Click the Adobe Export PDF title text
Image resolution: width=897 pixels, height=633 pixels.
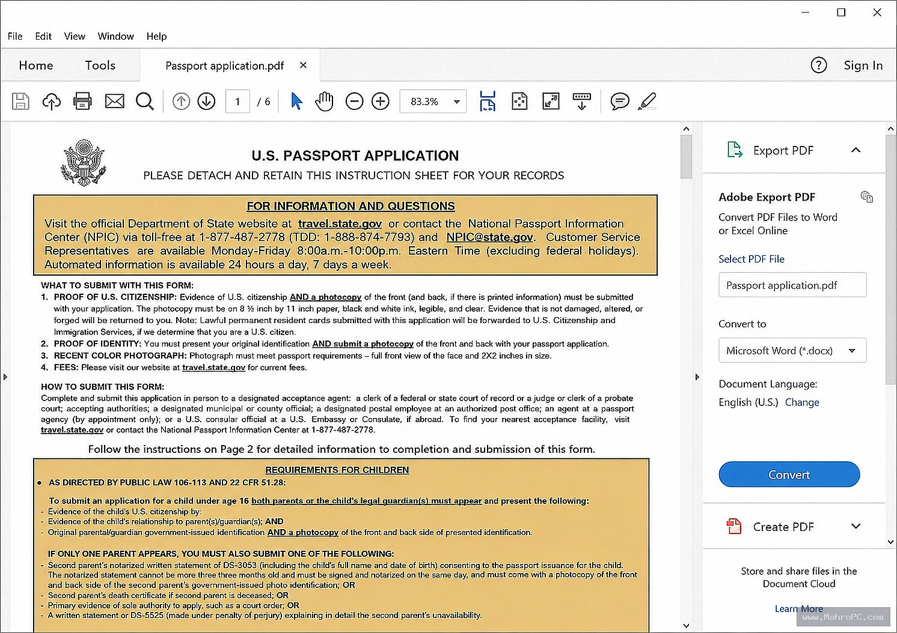[x=767, y=197]
